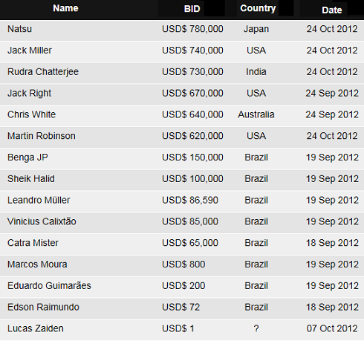
Task: Select the Chris White name cell
Action: coord(31,114)
